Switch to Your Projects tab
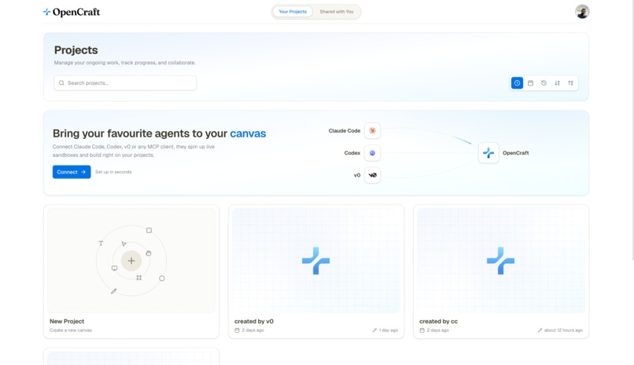 (293, 12)
